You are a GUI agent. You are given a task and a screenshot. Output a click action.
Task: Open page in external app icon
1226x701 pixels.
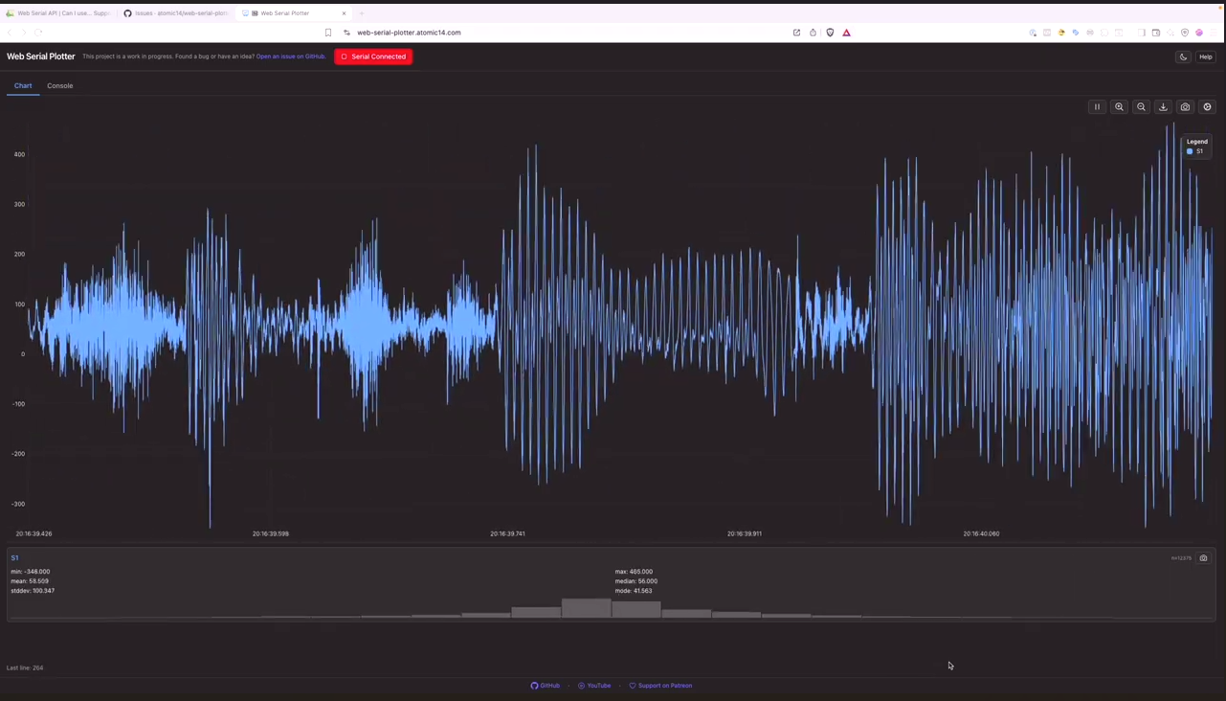(x=796, y=33)
